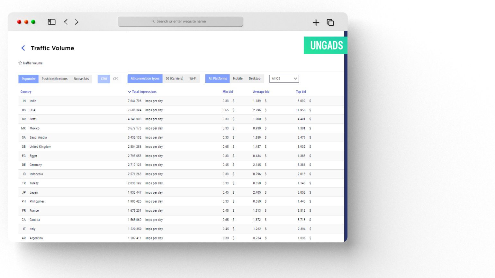
Task: Open the All OS dropdown
Action: click(284, 79)
